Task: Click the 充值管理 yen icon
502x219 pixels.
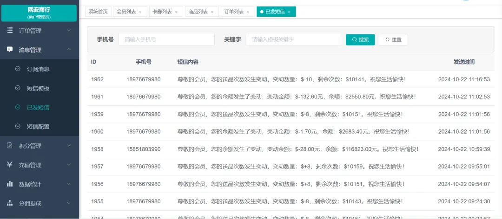Action: (10, 165)
